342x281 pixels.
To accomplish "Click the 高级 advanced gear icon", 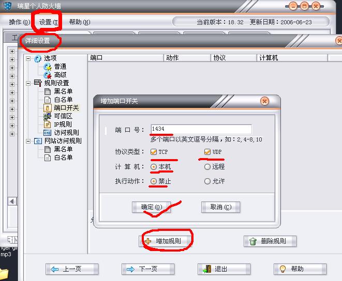I will [47, 75].
